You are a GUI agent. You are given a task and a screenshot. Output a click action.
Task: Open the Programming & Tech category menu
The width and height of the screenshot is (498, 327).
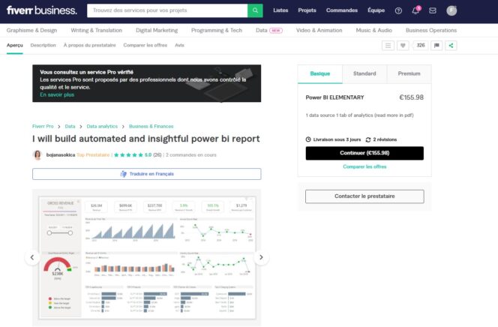click(217, 30)
